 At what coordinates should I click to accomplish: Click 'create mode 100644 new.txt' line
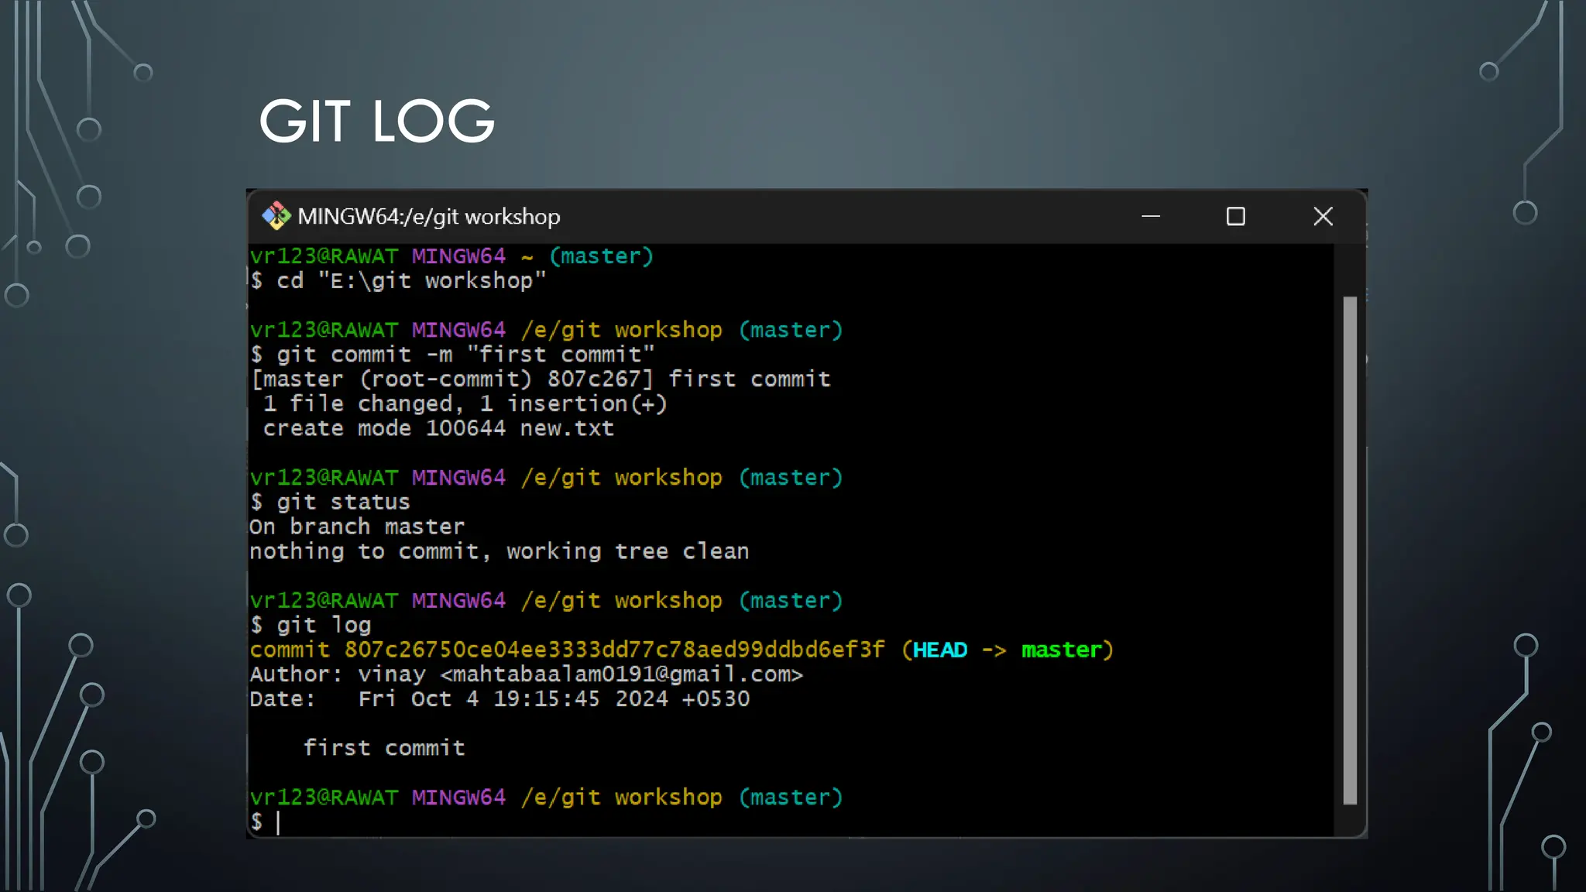(x=438, y=428)
